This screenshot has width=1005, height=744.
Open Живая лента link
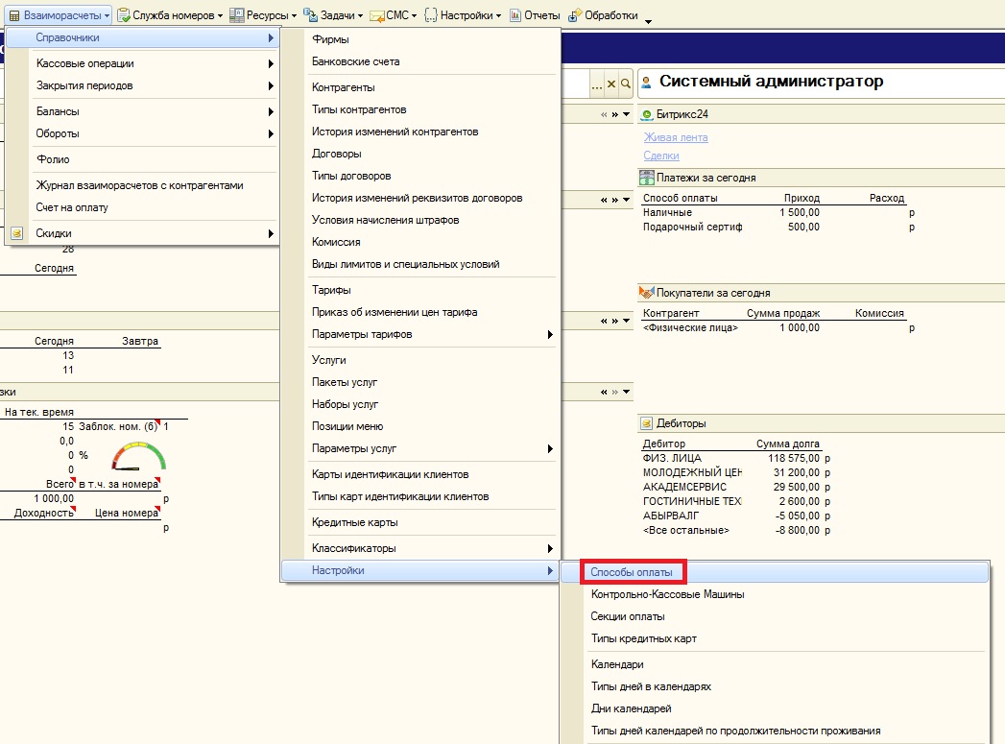[x=676, y=137]
